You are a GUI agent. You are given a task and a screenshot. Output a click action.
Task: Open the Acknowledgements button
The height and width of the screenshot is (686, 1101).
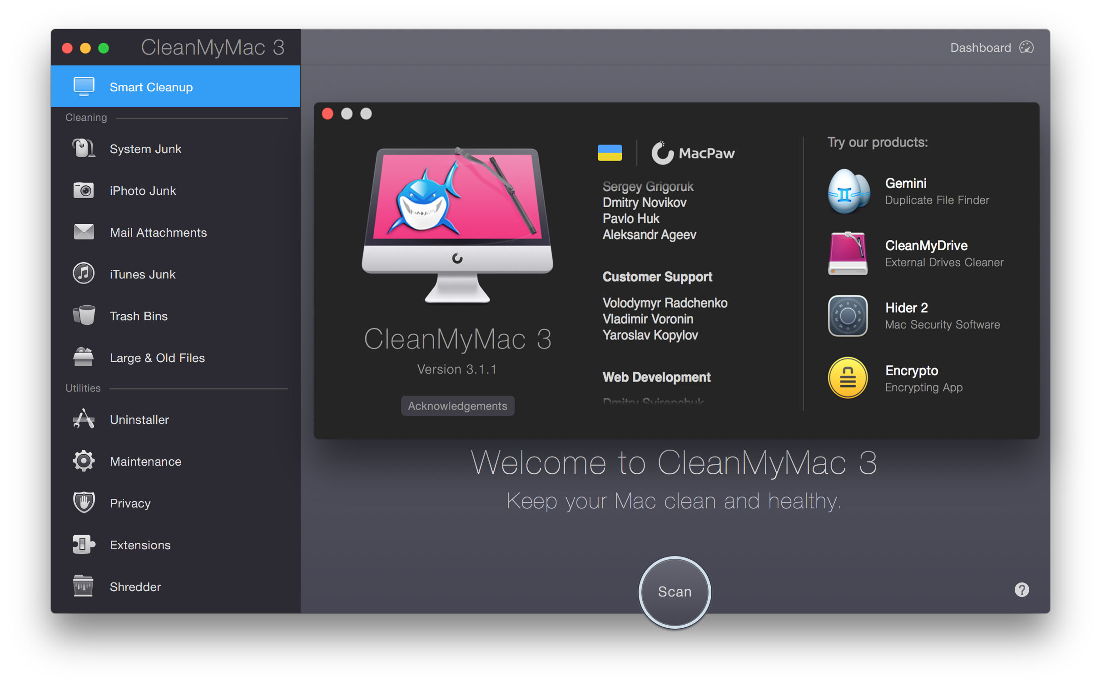click(x=457, y=406)
